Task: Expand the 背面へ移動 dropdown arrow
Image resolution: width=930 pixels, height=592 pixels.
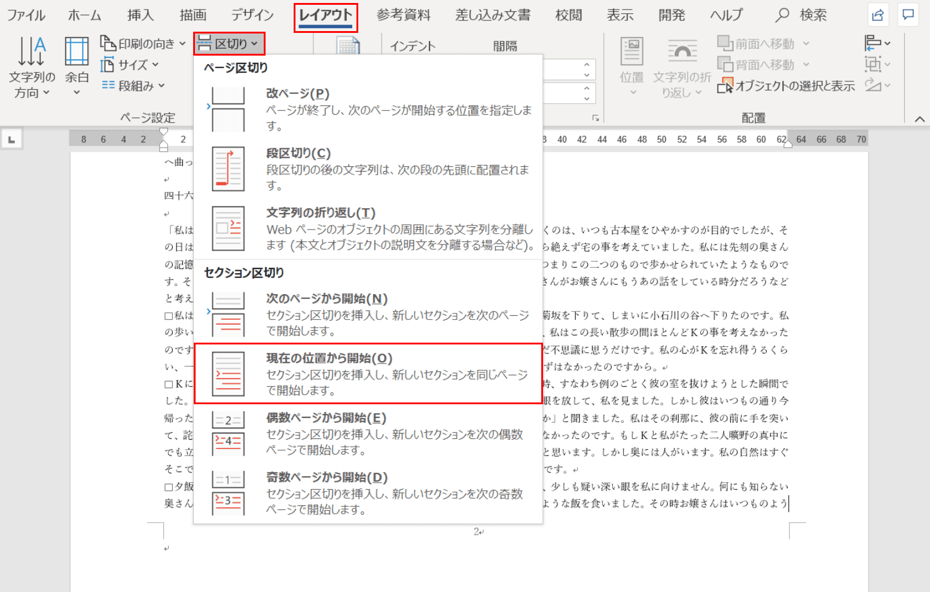Action: pos(806,65)
